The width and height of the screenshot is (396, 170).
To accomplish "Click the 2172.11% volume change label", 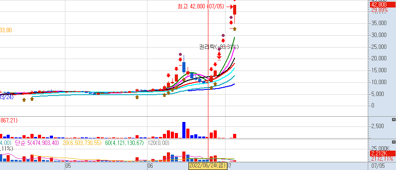I will [382, 159].
